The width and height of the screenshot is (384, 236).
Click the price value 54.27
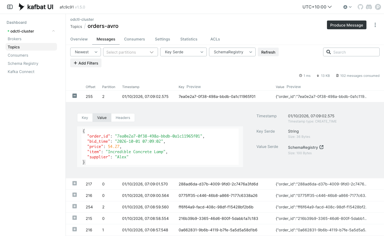coord(114,146)
